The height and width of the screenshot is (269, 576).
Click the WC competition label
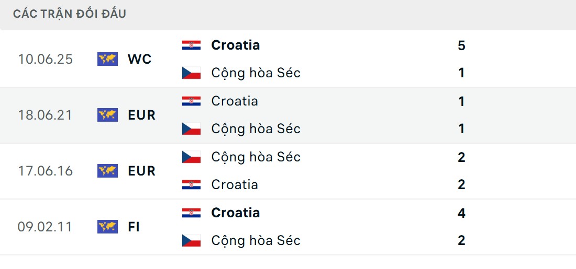tap(139, 59)
